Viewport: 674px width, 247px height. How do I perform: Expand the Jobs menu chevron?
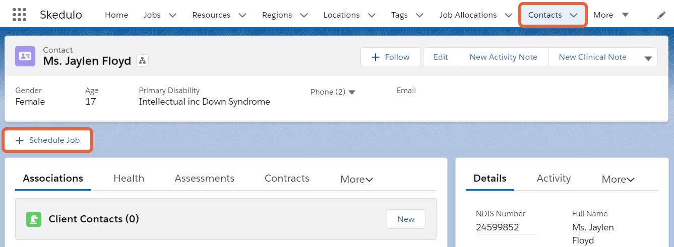[173, 15]
